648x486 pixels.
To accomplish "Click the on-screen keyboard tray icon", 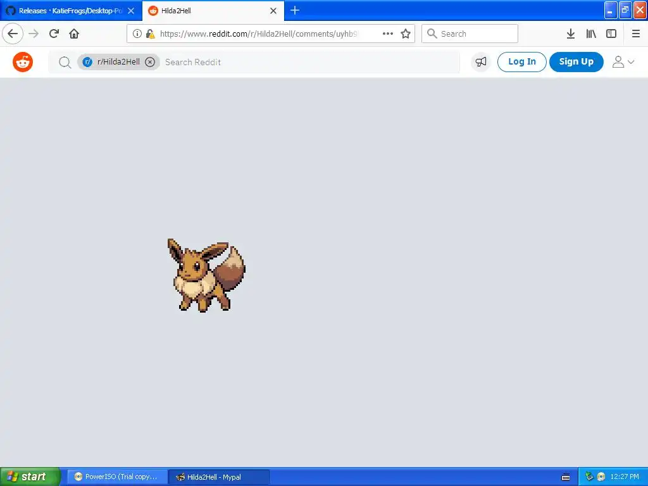I will (x=566, y=477).
